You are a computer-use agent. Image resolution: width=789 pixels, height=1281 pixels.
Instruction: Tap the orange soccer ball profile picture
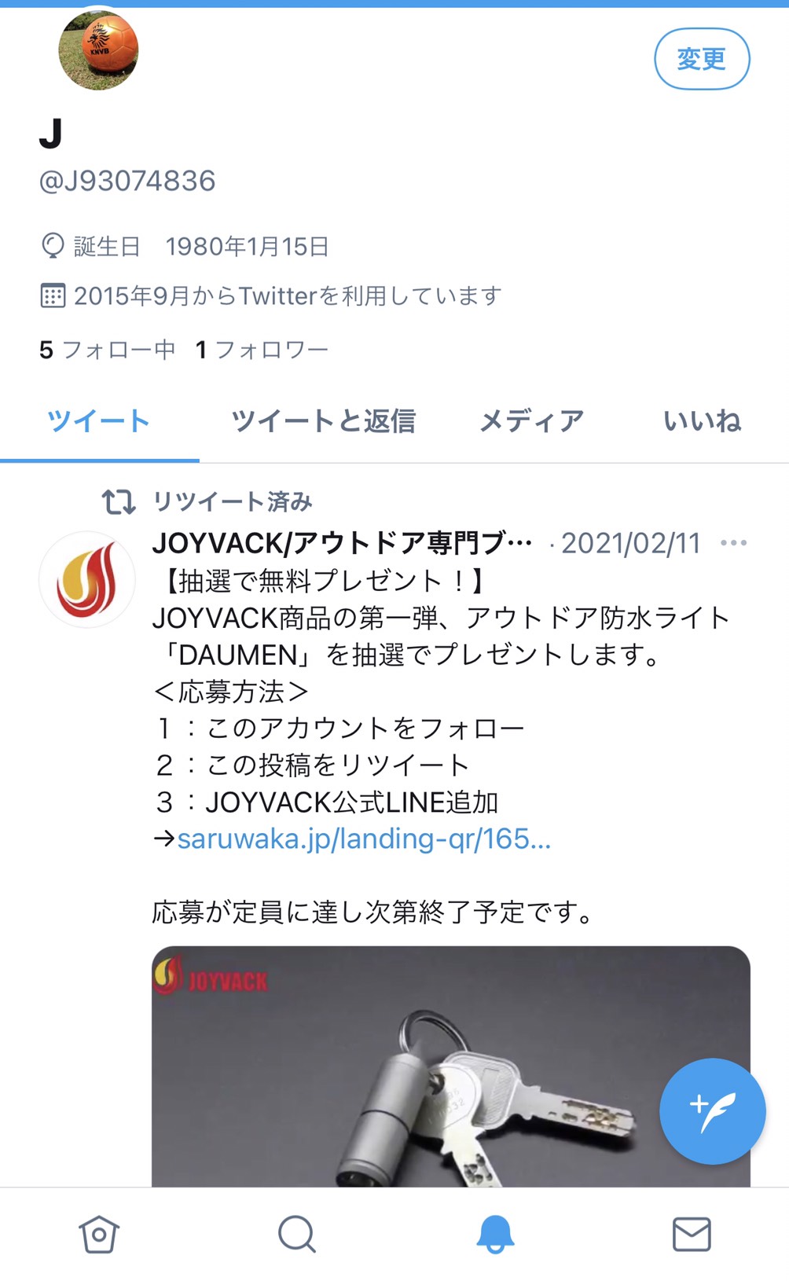tap(98, 50)
